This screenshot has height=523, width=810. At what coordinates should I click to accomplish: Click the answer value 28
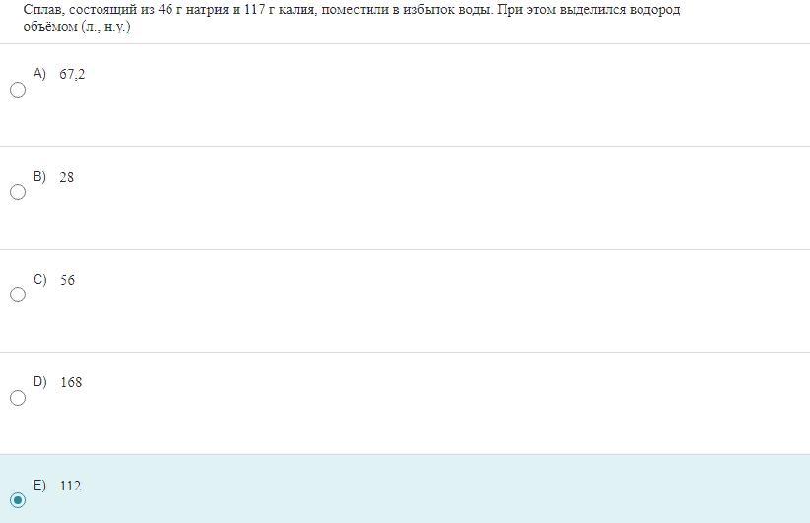coord(67,177)
